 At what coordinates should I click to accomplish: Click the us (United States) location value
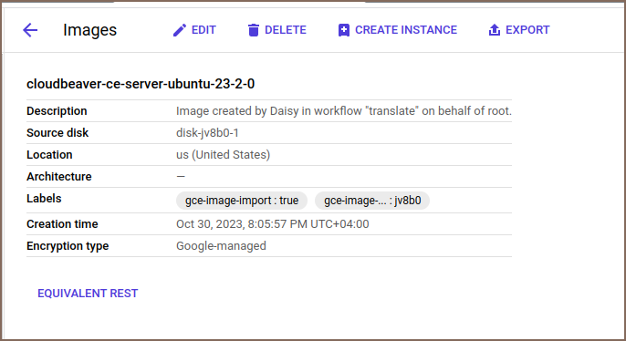223,155
